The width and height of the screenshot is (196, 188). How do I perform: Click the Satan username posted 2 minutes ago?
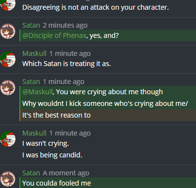click(x=31, y=25)
